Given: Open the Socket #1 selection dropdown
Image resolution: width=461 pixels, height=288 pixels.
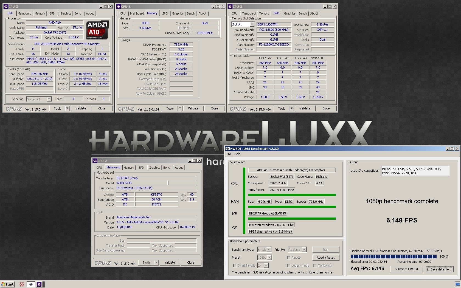Looking at the screenshot, I should 49,99.
